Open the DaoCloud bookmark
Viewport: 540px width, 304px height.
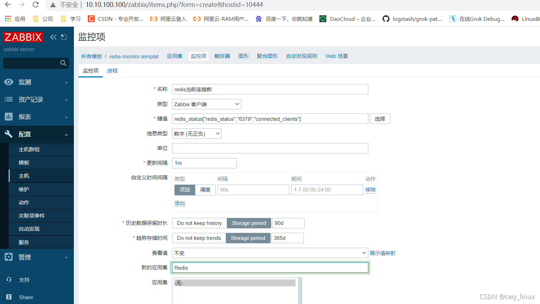[x=348, y=19]
